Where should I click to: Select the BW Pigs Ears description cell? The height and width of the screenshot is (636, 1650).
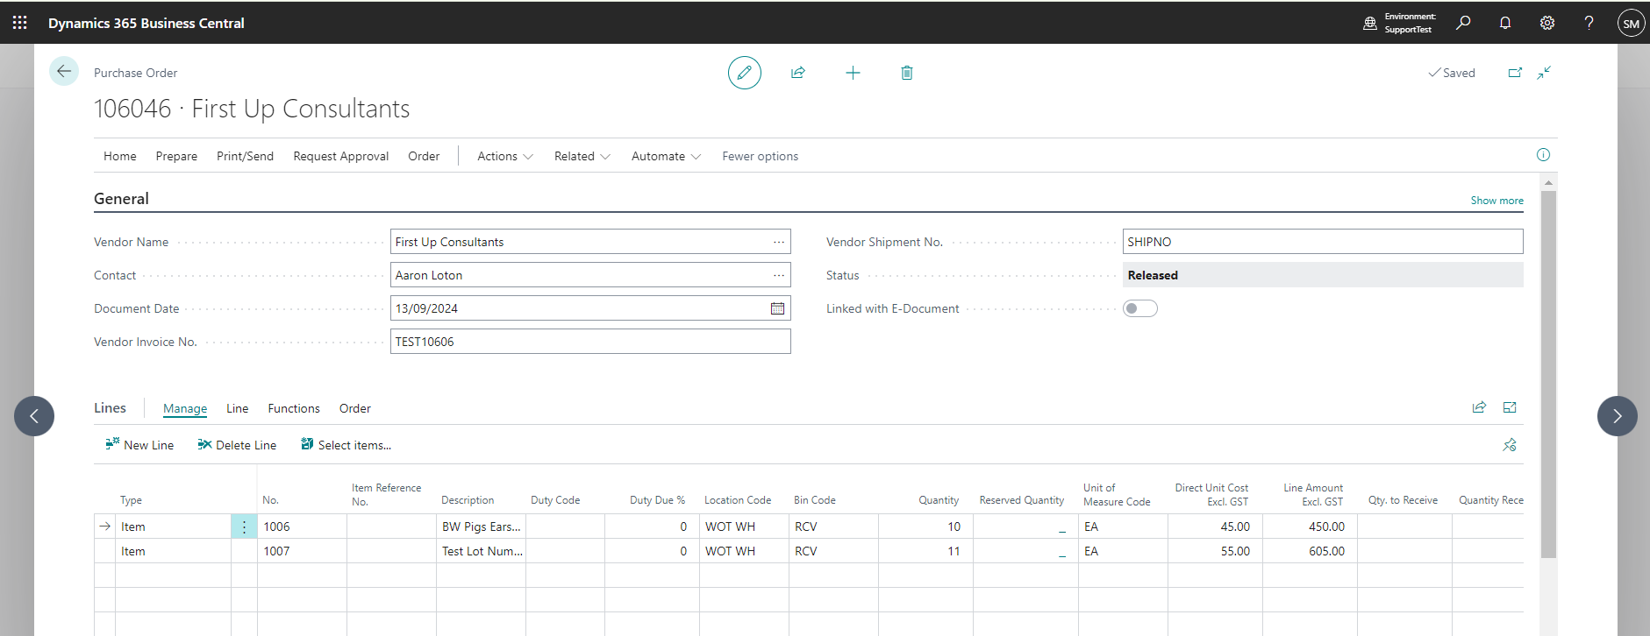click(x=481, y=526)
